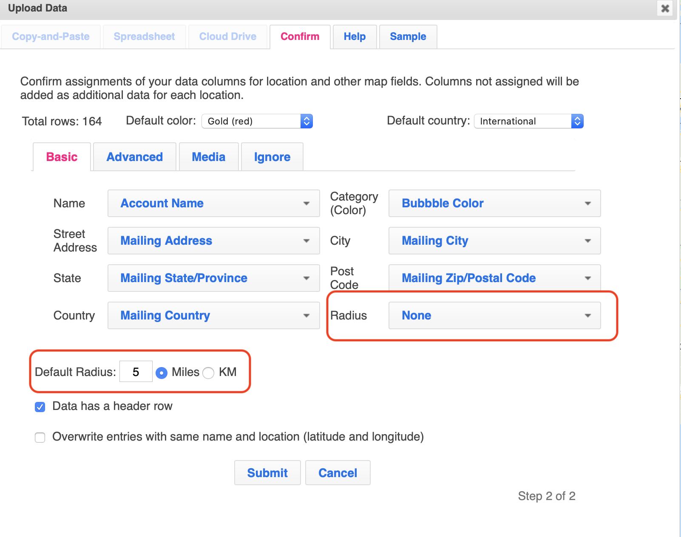Click the Cancel button
Screen dimensions: 681x537
coord(338,472)
